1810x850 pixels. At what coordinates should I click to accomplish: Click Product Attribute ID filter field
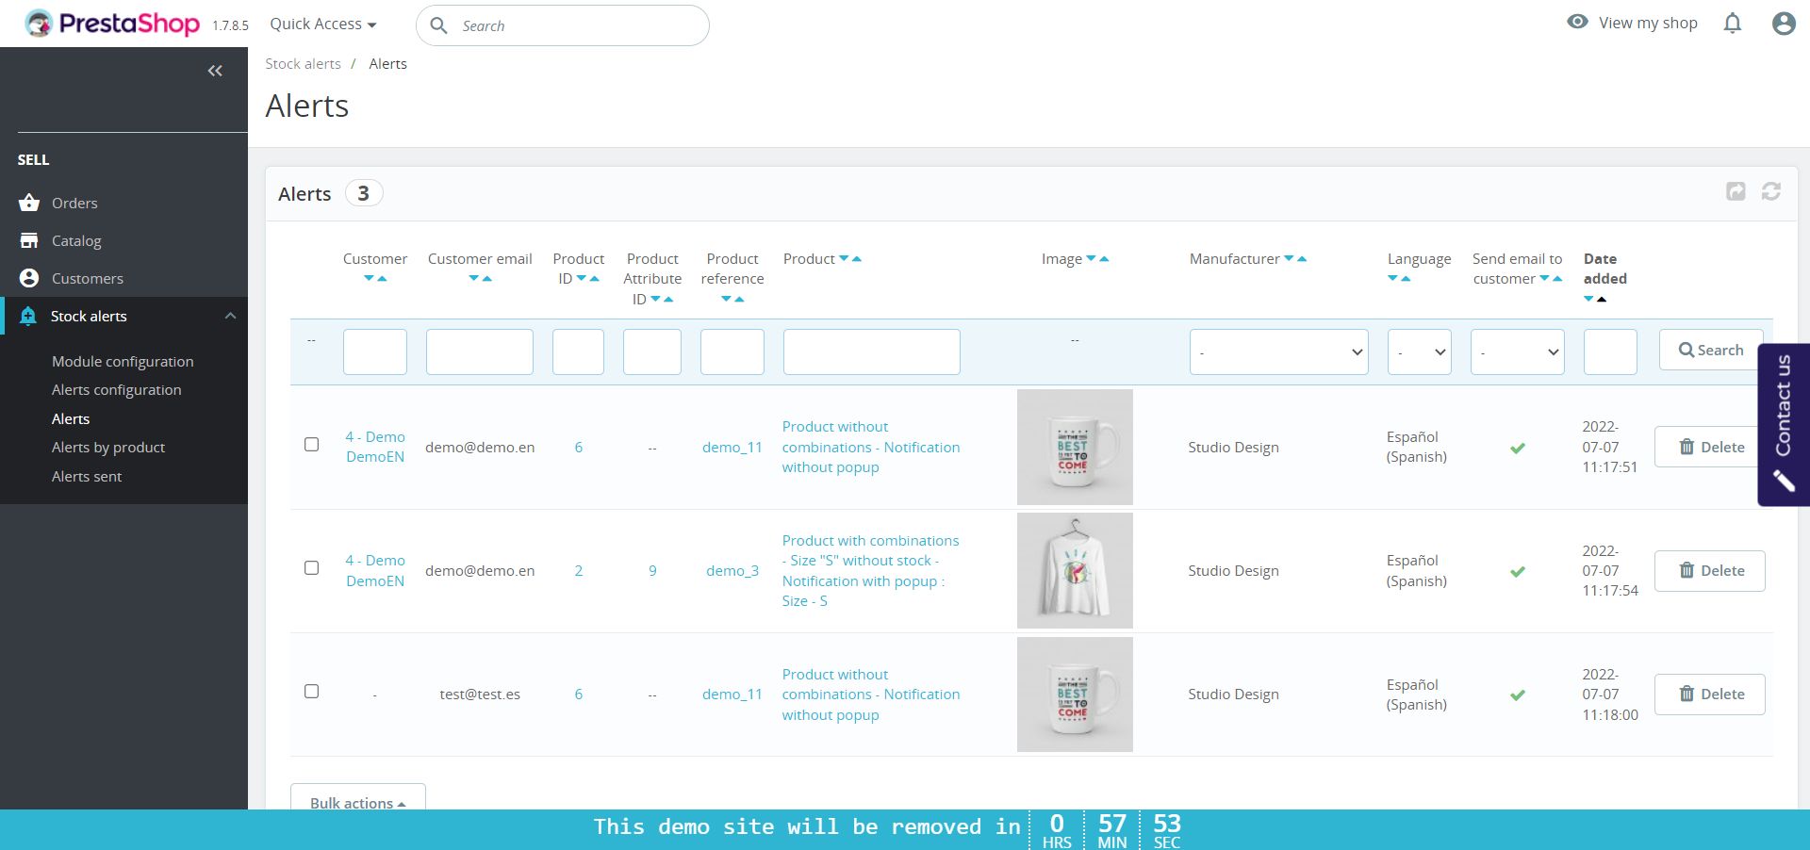click(652, 352)
